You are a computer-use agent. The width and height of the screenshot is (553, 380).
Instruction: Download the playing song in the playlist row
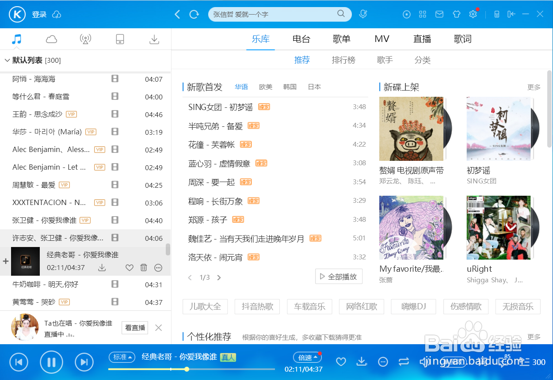pos(102,268)
